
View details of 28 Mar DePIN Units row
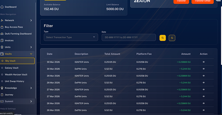(x=204, y=83)
